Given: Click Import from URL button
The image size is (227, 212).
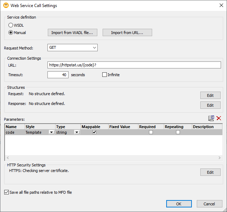Looking at the screenshot, I should (127, 33).
